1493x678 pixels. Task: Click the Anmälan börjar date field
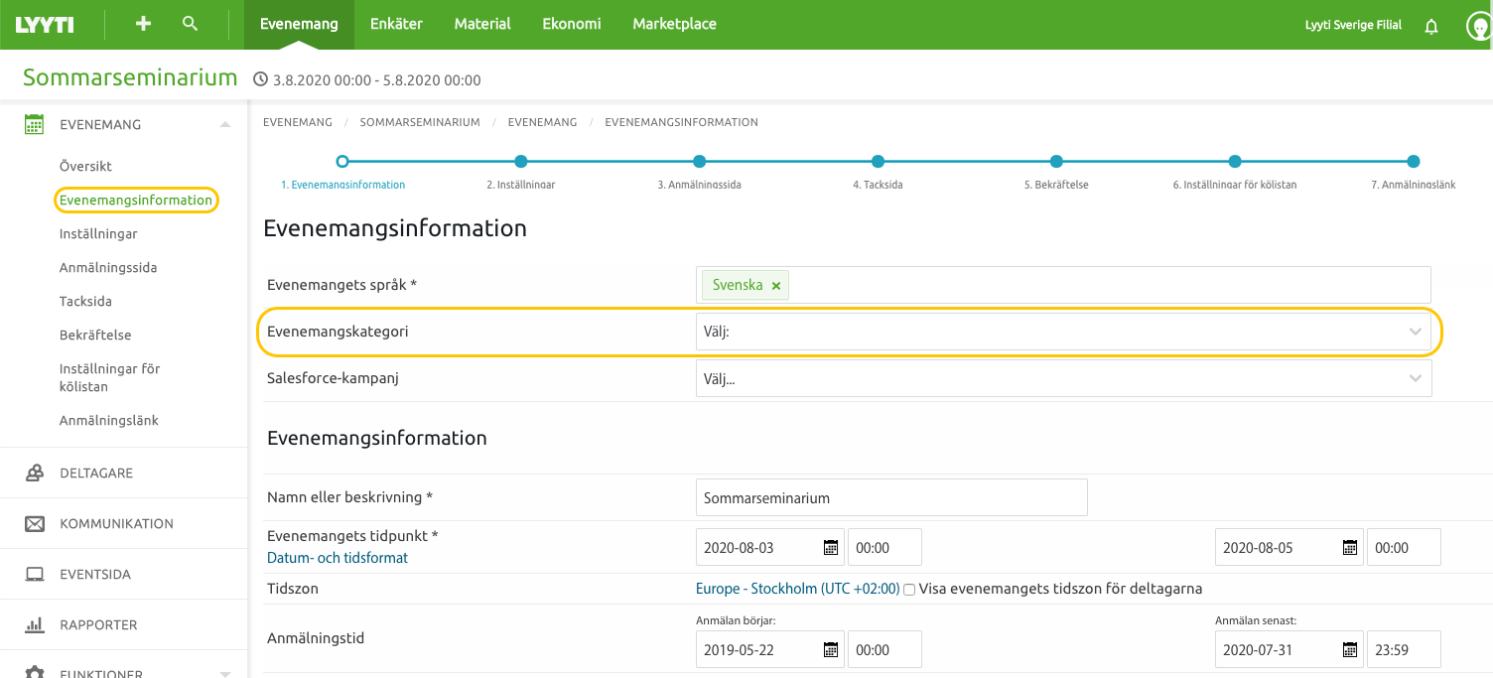click(769, 649)
